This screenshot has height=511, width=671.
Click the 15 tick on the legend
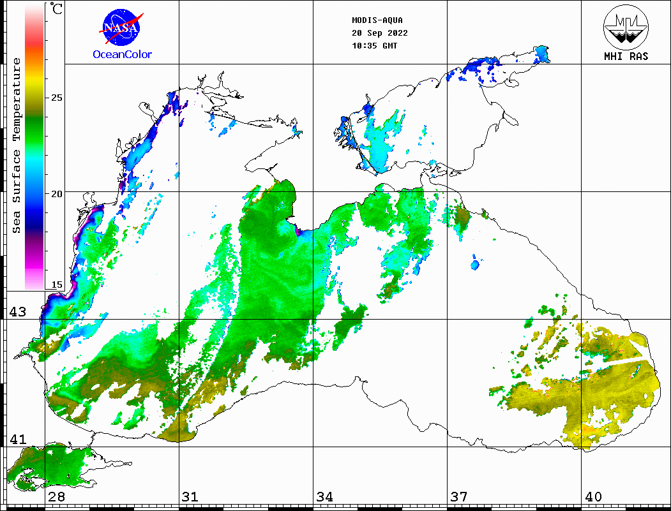[x=56, y=285]
